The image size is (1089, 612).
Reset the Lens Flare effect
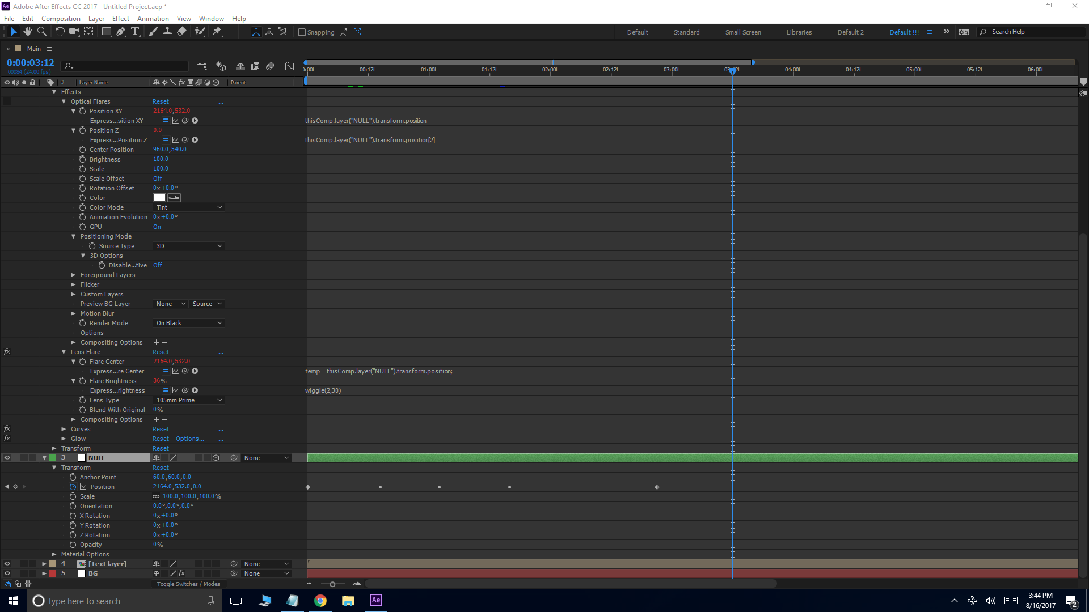[x=161, y=352]
